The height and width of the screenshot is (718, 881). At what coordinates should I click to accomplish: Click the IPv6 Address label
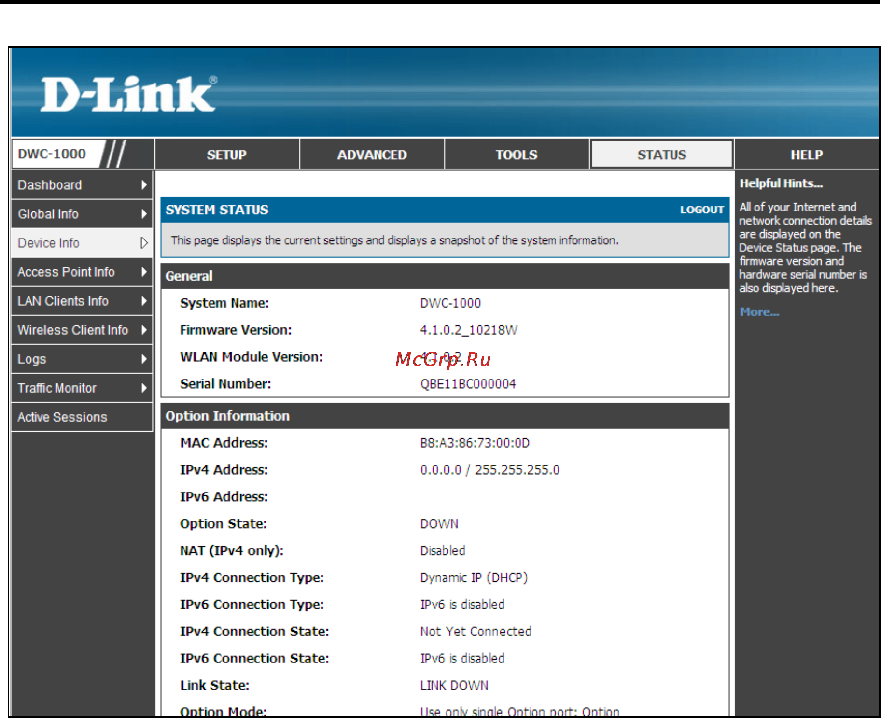pos(224,497)
